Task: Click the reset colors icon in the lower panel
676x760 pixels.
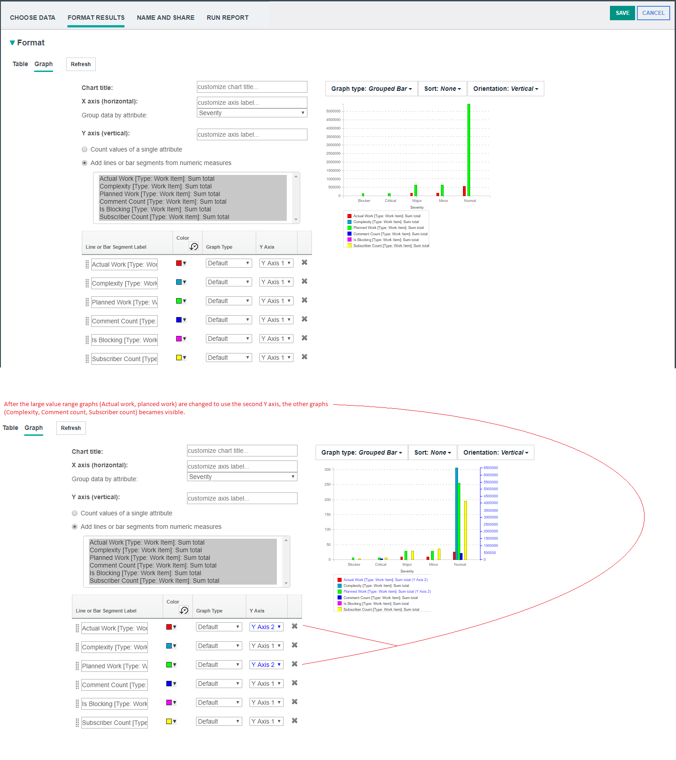Action: (x=184, y=610)
